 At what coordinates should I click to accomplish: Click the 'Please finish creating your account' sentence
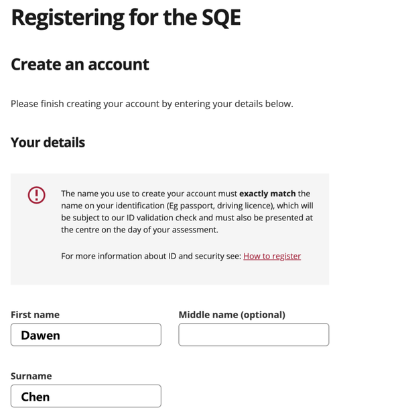pyautogui.click(x=151, y=104)
